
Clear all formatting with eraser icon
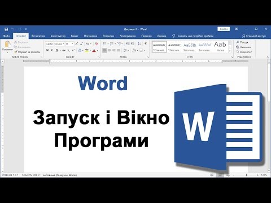(97, 44)
